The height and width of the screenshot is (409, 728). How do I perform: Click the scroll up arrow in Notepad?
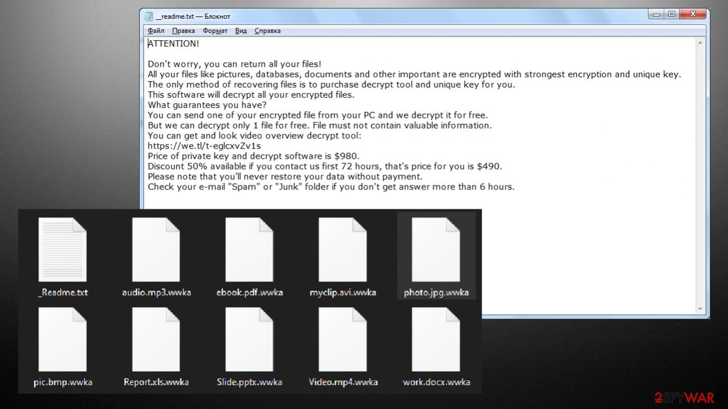click(701, 42)
